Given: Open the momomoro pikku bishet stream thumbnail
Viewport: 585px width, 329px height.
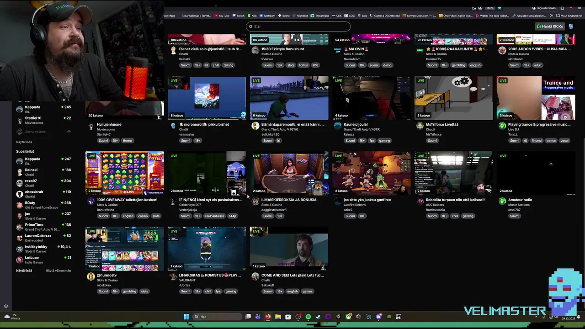Looking at the screenshot, I should (x=207, y=98).
